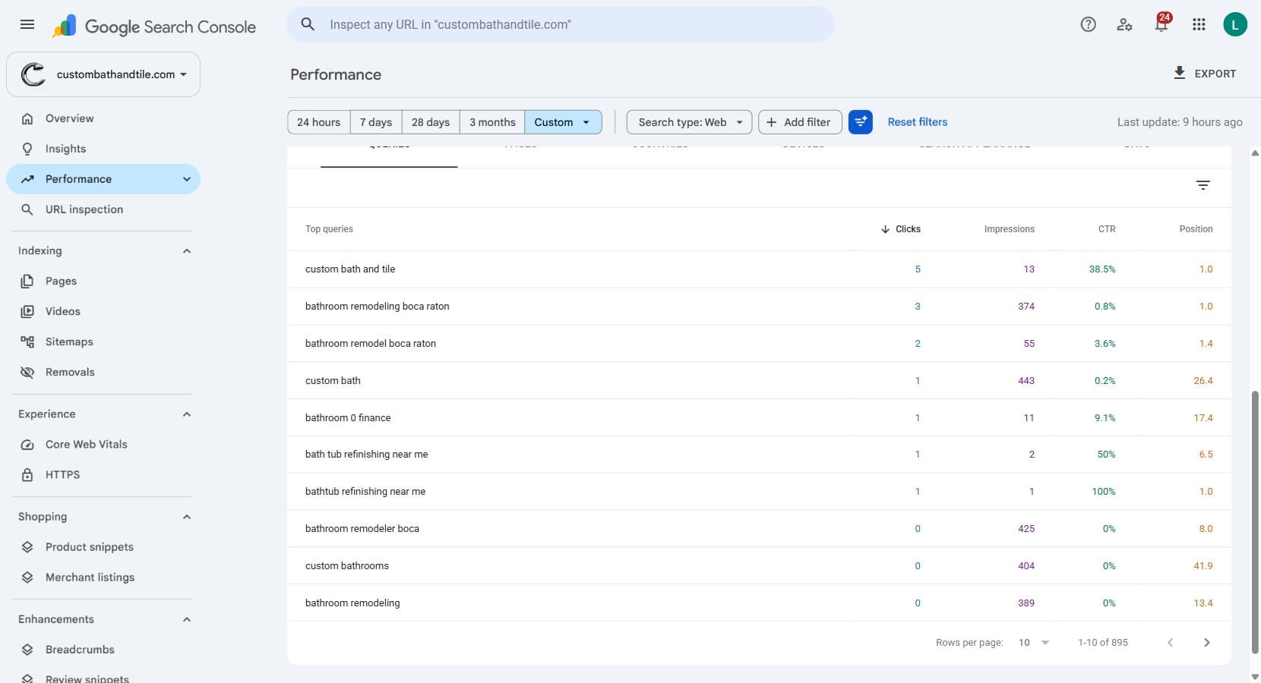This screenshot has height=683, width=1261.
Task: Select the 3 months date range
Action: point(492,122)
